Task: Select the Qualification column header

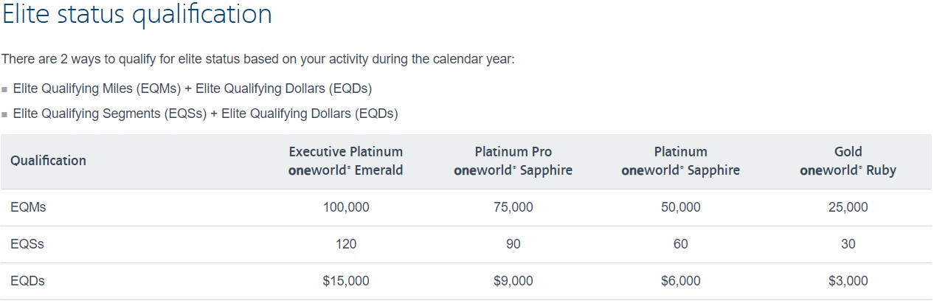Action: click(48, 161)
